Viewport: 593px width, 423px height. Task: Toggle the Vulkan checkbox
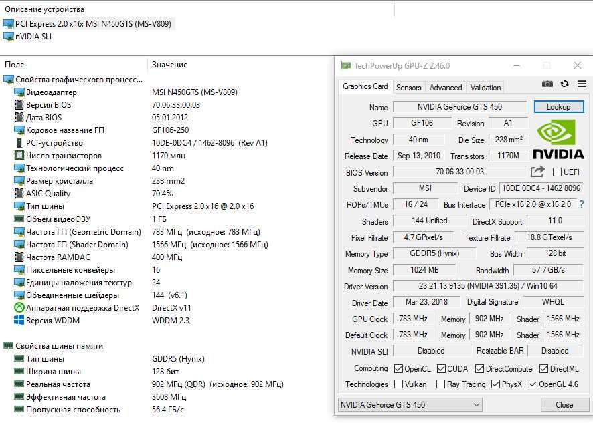click(x=398, y=384)
